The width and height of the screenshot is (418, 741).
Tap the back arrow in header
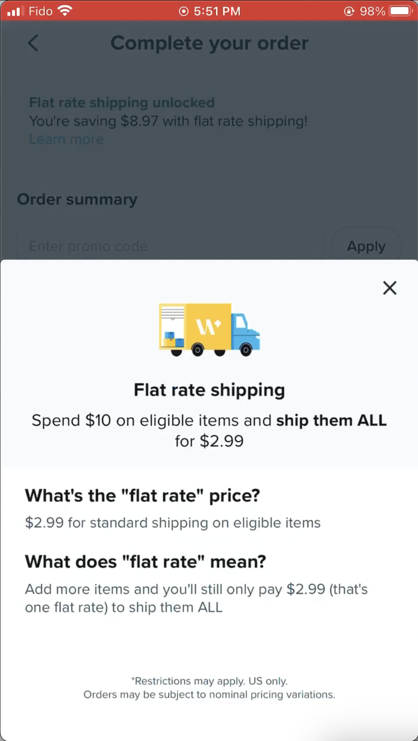(x=33, y=43)
